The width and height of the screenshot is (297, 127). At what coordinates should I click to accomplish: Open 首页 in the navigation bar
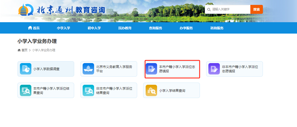34,28
